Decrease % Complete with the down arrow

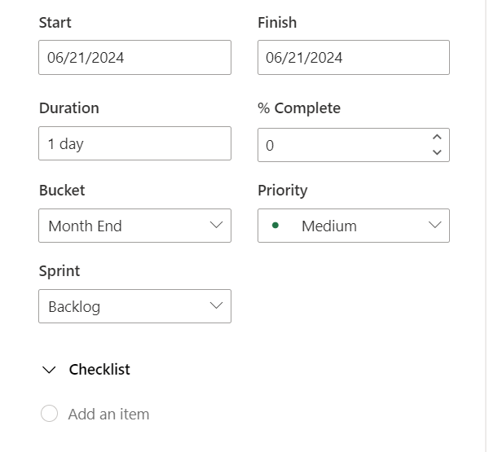(x=437, y=152)
